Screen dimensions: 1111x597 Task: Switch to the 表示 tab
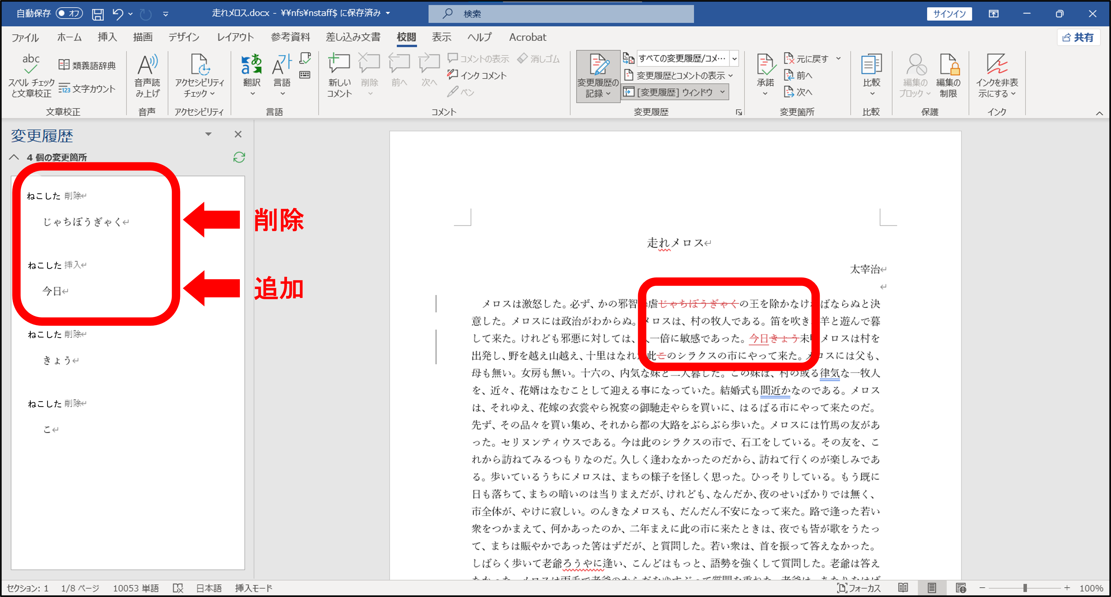tap(442, 37)
